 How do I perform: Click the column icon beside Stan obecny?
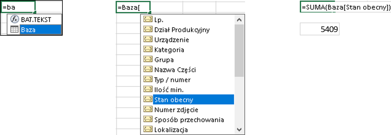[x=148, y=99]
